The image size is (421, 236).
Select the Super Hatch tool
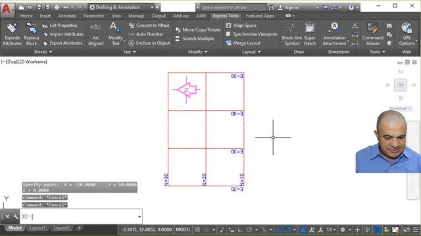[x=310, y=34]
